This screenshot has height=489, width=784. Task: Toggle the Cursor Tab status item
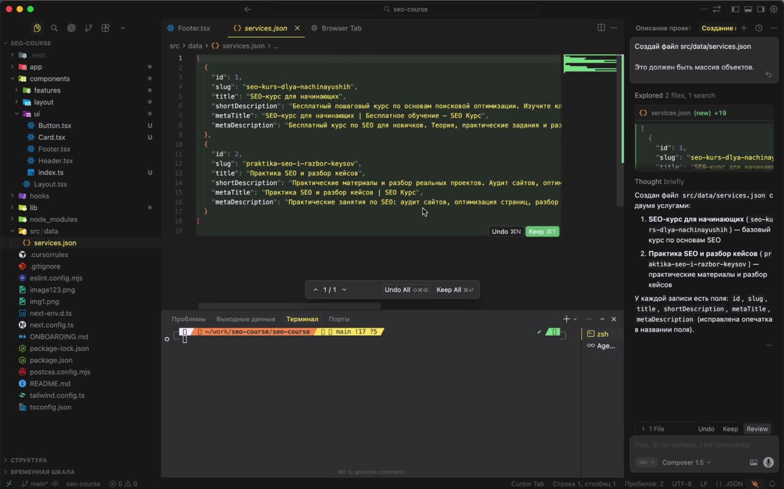point(527,483)
